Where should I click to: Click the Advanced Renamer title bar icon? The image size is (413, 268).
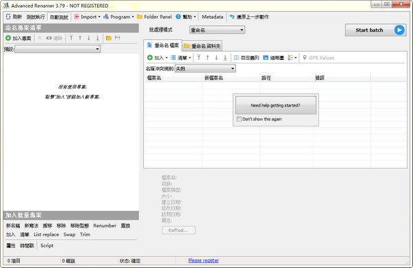[6, 6]
